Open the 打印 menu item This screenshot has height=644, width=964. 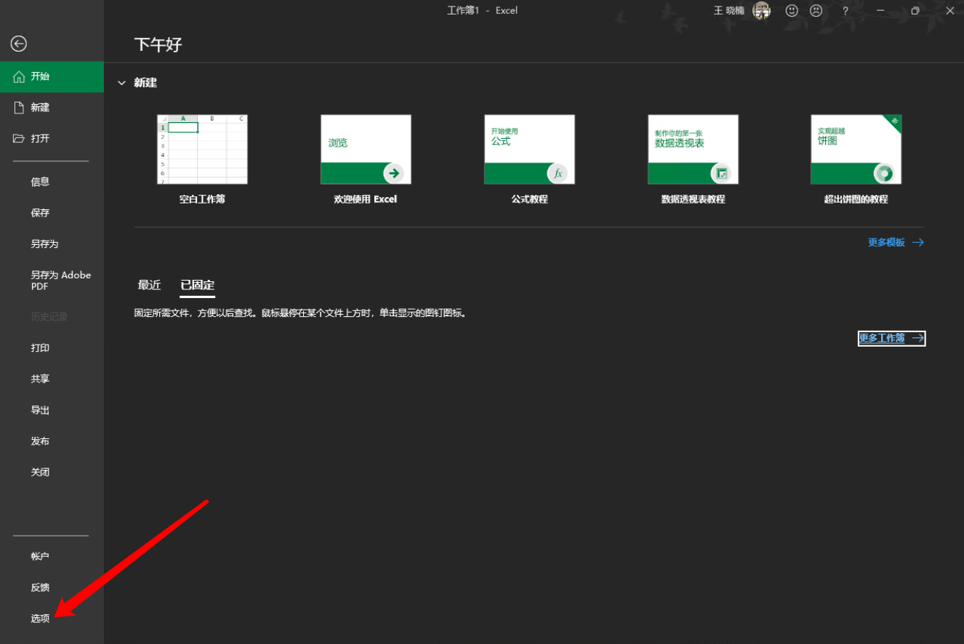tap(41, 348)
